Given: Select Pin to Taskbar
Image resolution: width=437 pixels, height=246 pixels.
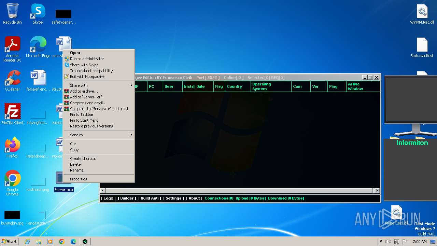Looking at the screenshot, I should pyautogui.click(x=99, y=114).
